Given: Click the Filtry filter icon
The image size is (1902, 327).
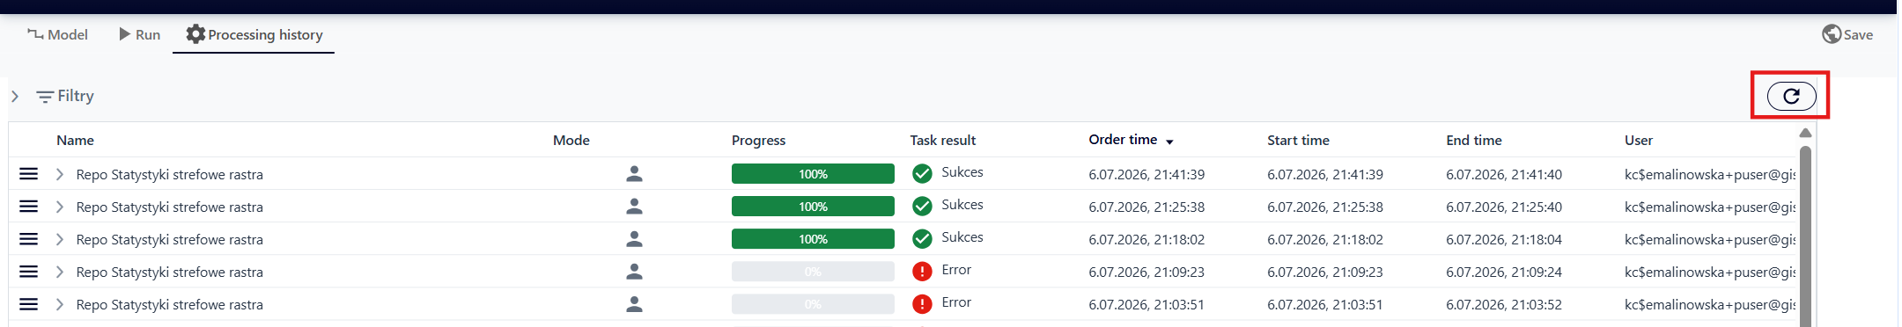Looking at the screenshot, I should (45, 97).
